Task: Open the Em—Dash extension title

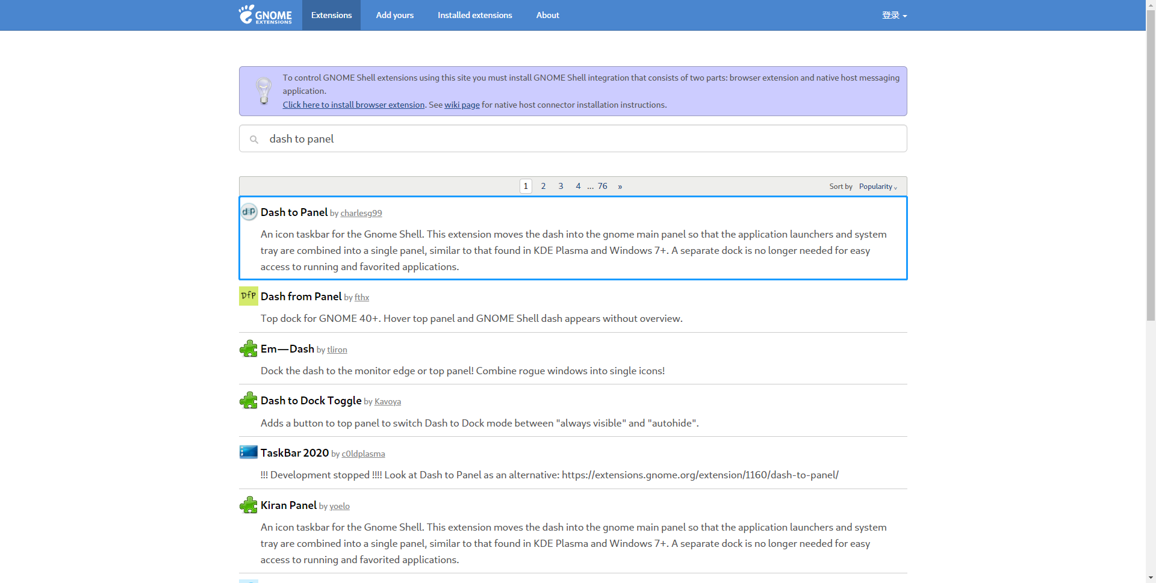Action: 287,349
